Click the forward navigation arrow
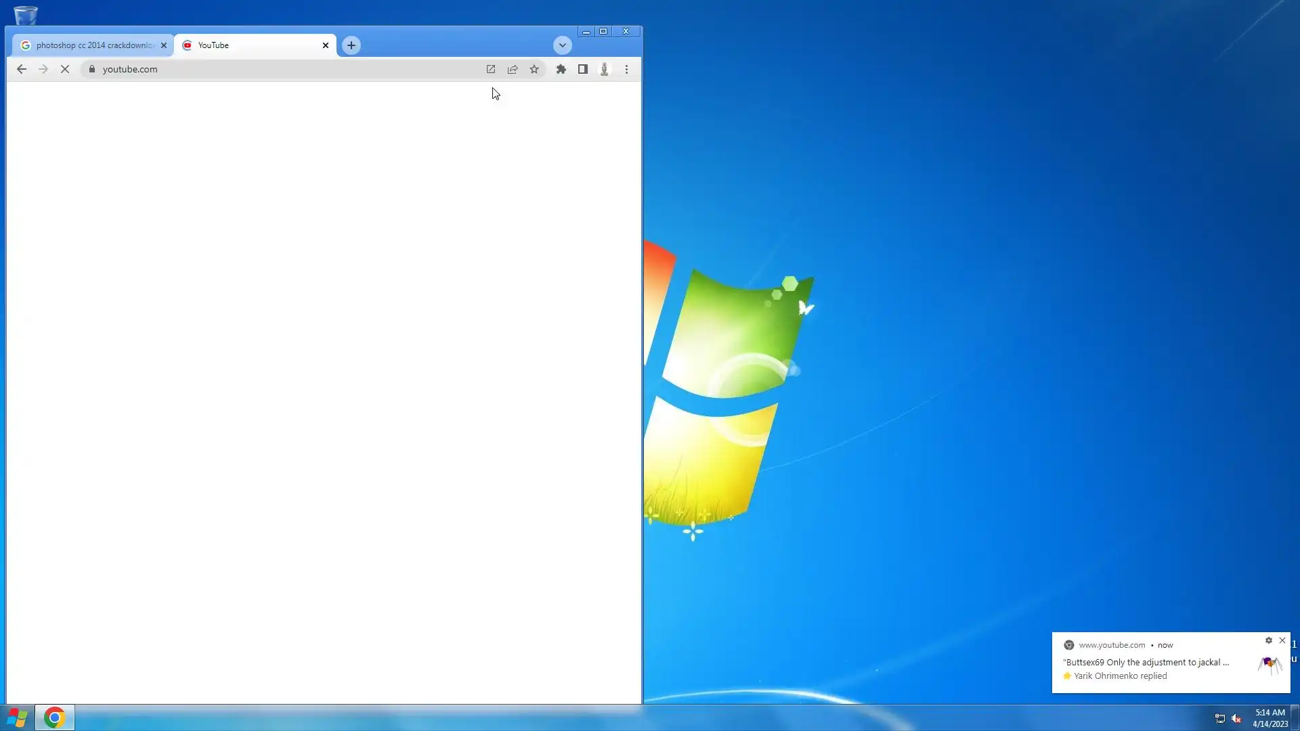 pos(43,69)
